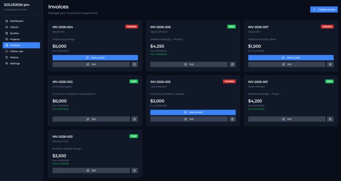The height and width of the screenshot is (181, 341).
Task: Click Consulting Website - Deposit description
Action: (167, 94)
